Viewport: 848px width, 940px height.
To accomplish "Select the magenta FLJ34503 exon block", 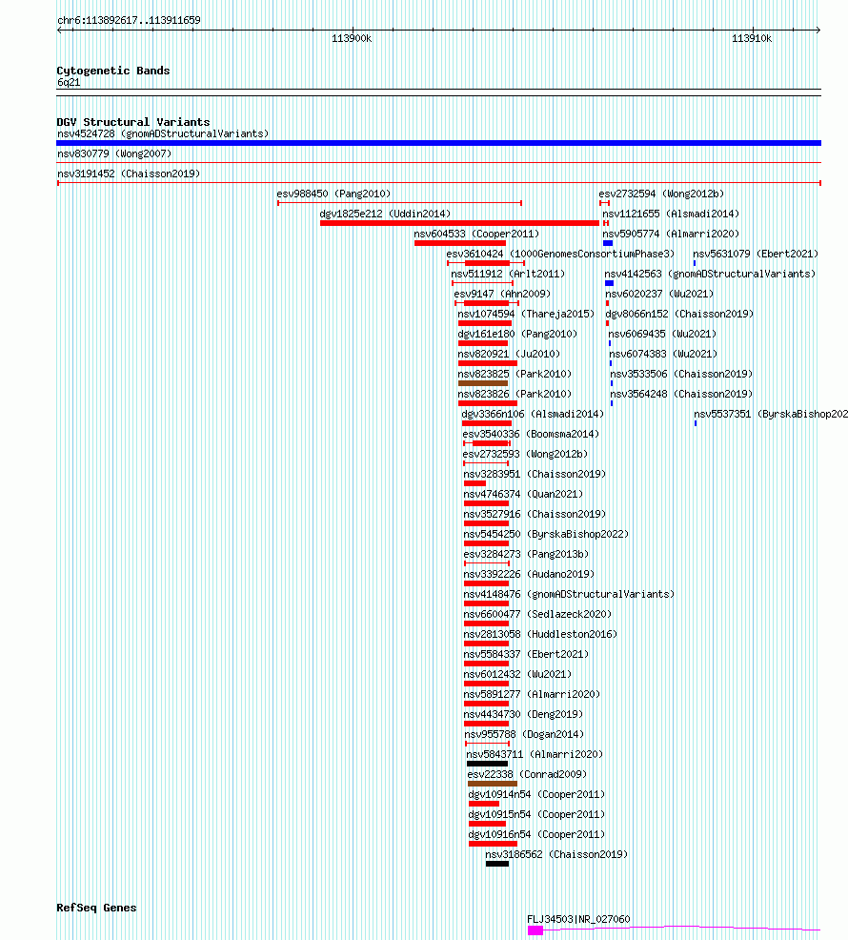I will [535, 930].
